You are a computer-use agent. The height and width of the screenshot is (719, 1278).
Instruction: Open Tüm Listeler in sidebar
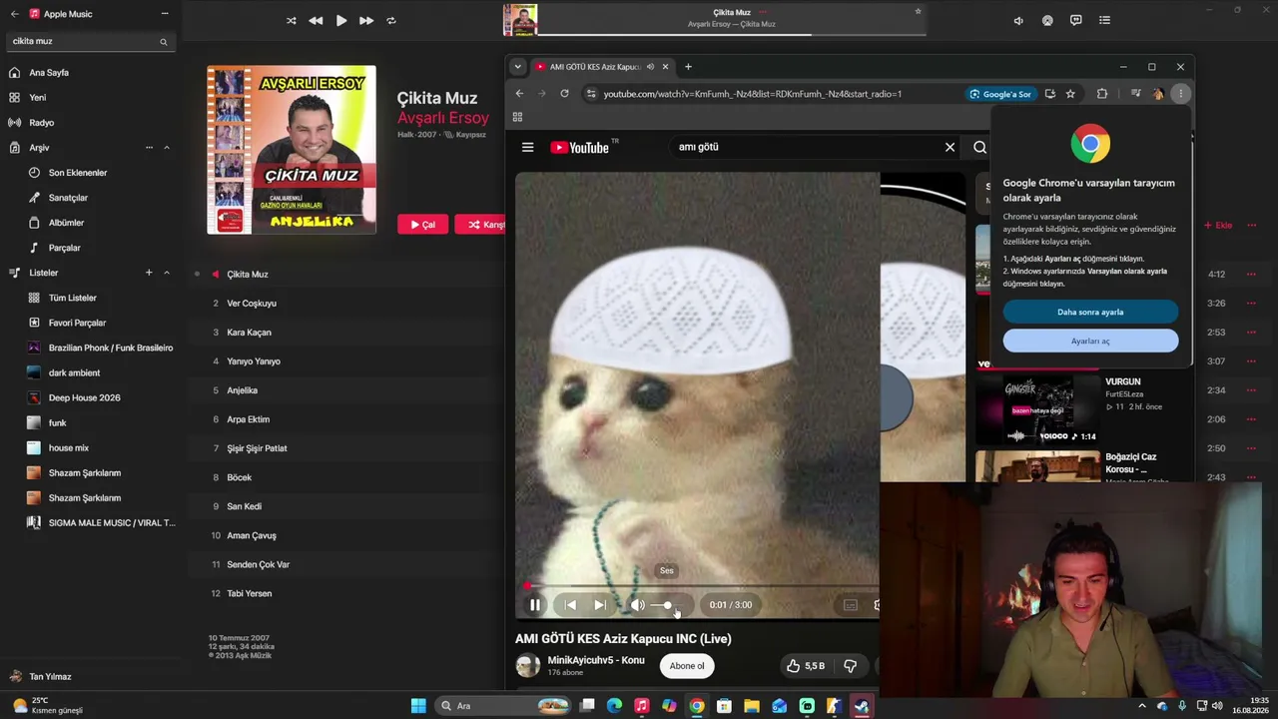pyautogui.click(x=73, y=298)
